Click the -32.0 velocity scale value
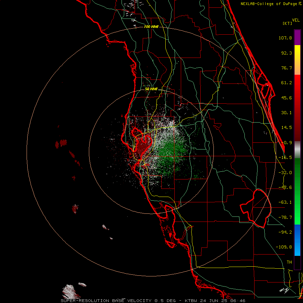Image resolution: width=303 pixels, height=303 pixels. [285, 173]
